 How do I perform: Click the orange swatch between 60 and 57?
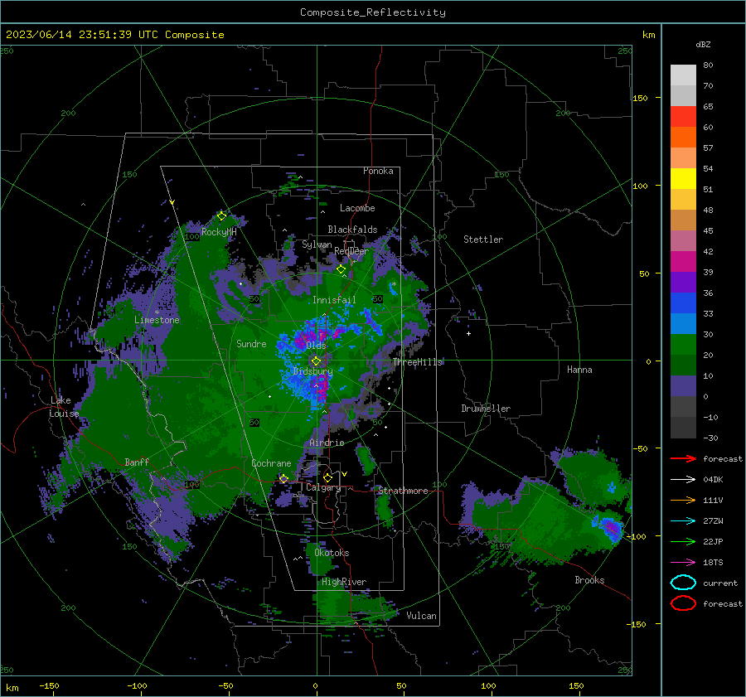pyautogui.click(x=683, y=137)
